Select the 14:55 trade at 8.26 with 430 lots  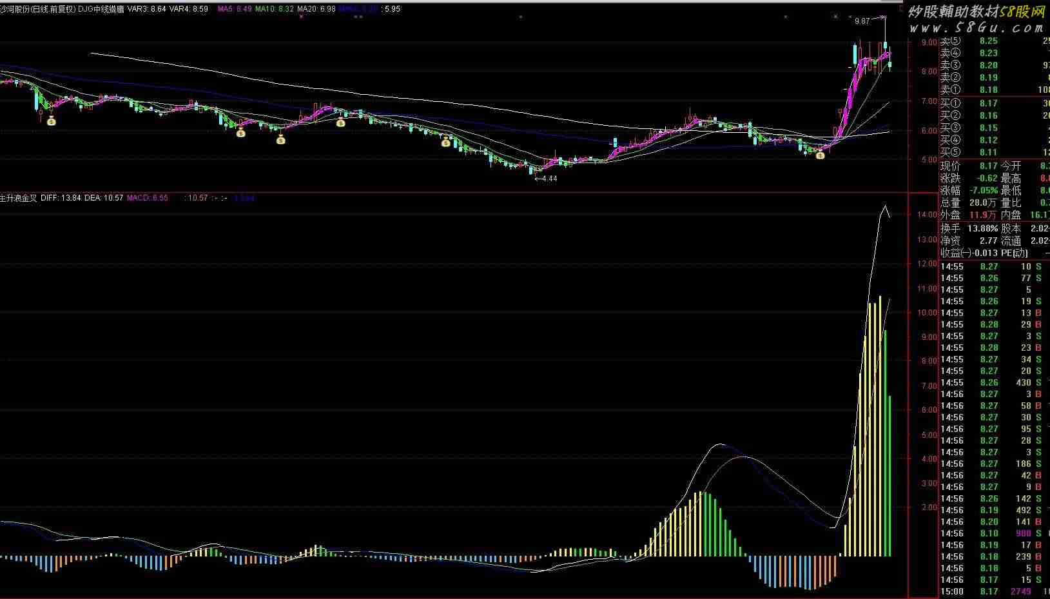tap(995, 383)
